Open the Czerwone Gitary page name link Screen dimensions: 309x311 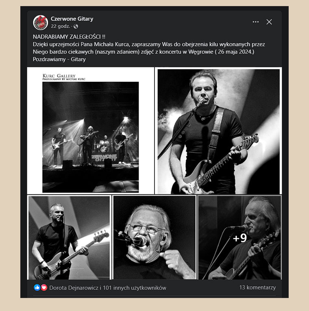coord(72,19)
